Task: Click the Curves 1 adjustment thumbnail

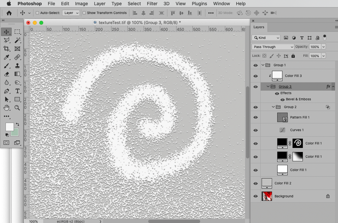Action: 283,130
